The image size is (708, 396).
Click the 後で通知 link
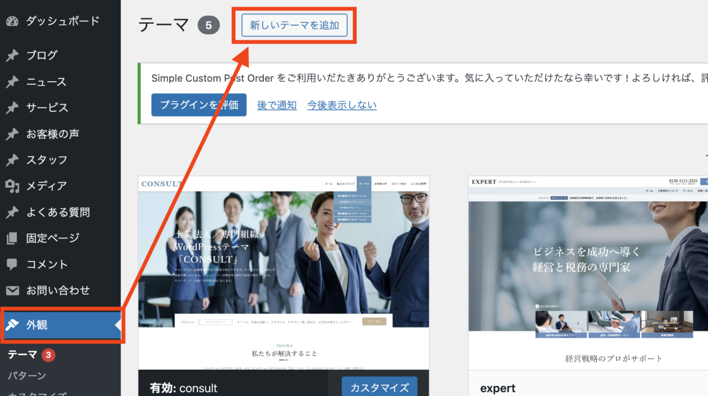[x=277, y=105]
